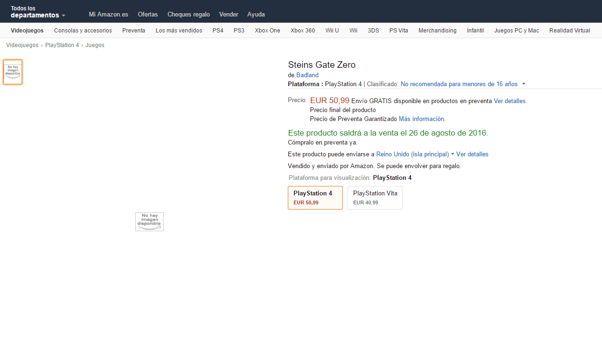Image resolution: width=602 pixels, height=339 pixels.
Task: Click the small product image thumbnail
Action: click(x=13, y=72)
